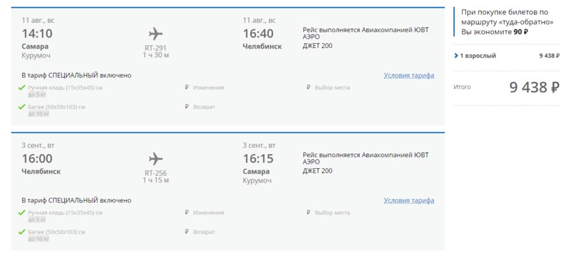The height and width of the screenshot is (257, 570).
Task: Open Условия тарифа for the Samara–Chelyabinsk flight
Action: [x=409, y=76]
